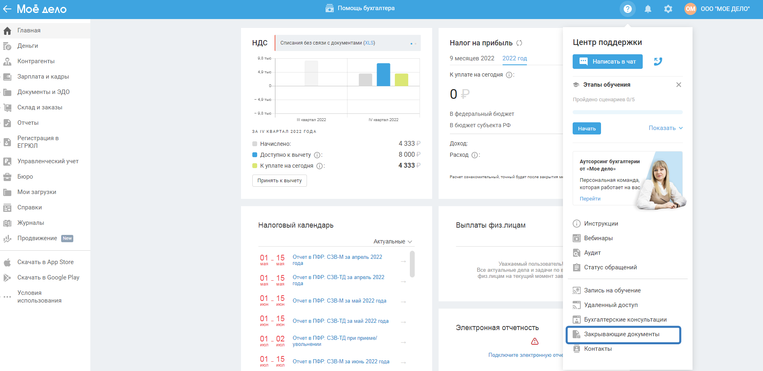The image size is (763, 371).
Task: Click info icon next to Доступно к вычету
Action: (318, 155)
